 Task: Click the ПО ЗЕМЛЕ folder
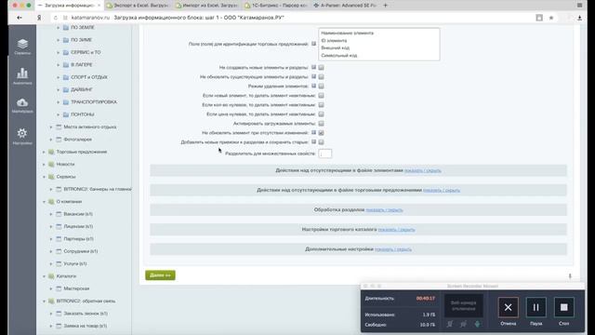pyautogui.click(x=83, y=27)
